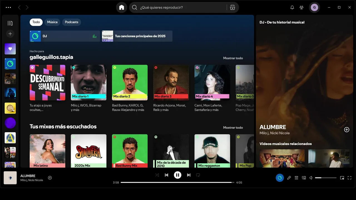
Task: Open the Bad Bunny Mix card
Action: [x=130, y=151]
